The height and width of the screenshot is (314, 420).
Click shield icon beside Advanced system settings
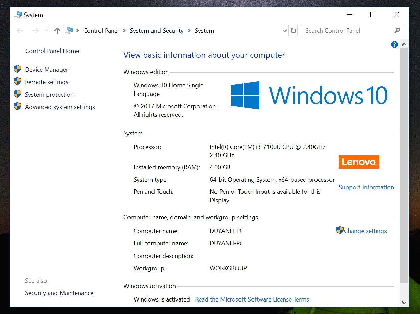pyautogui.click(x=17, y=107)
